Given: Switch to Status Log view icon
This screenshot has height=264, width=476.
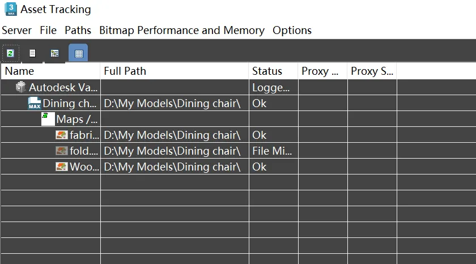Looking at the screenshot, I should [x=32, y=53].
